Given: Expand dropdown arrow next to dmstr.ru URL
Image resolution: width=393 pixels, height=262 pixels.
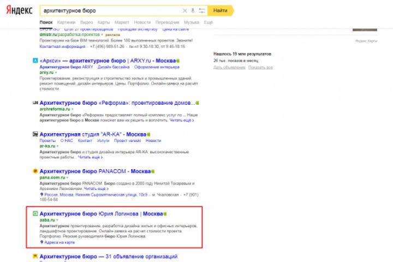Looking at the screenshot, I should (x=102, y=34).
